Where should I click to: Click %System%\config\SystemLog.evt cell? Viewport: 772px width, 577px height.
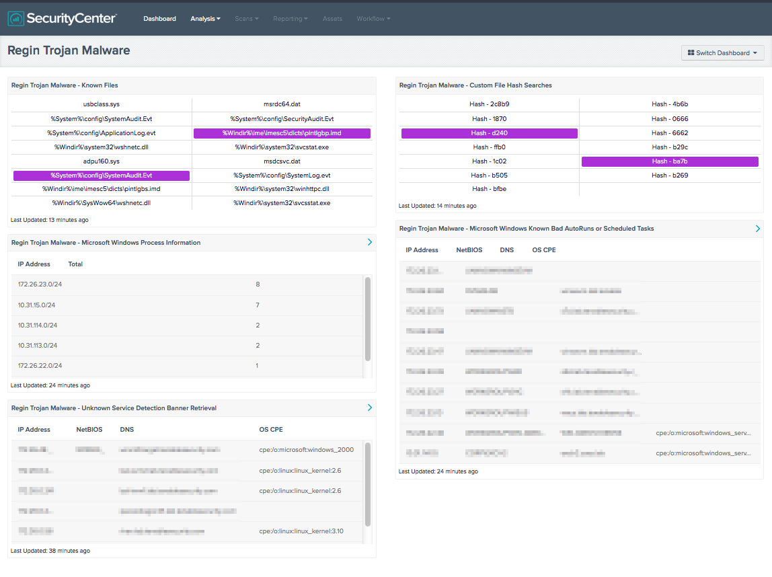(x=282, y=176)
